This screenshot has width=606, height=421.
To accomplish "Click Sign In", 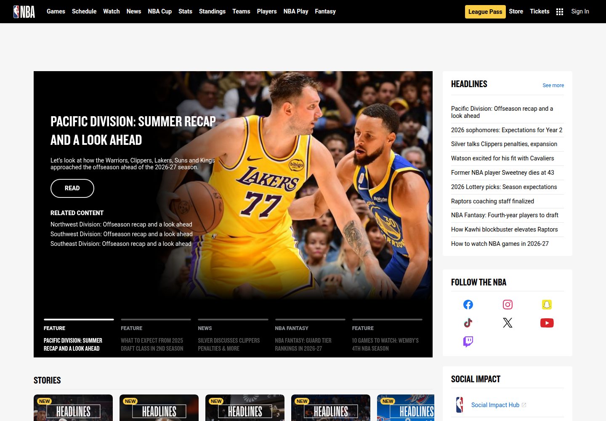I will tap(580, 11).
